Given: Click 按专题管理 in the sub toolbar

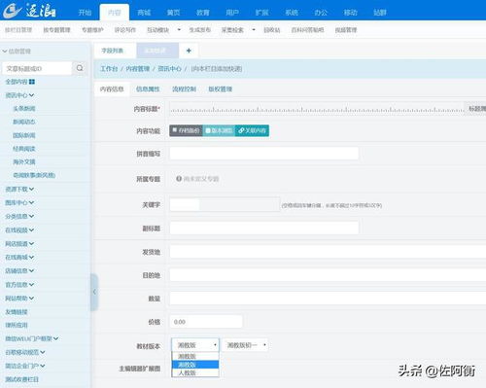Looking at the screenshot, I should pyautogui.click(x=56, y=30).
